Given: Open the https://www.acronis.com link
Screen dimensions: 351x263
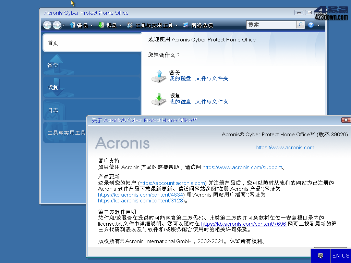Looking at the screenshot, I should (x=285, y=148).
